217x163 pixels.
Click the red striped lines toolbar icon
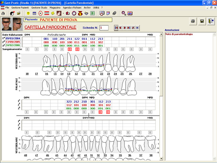[x=46, y=13]
